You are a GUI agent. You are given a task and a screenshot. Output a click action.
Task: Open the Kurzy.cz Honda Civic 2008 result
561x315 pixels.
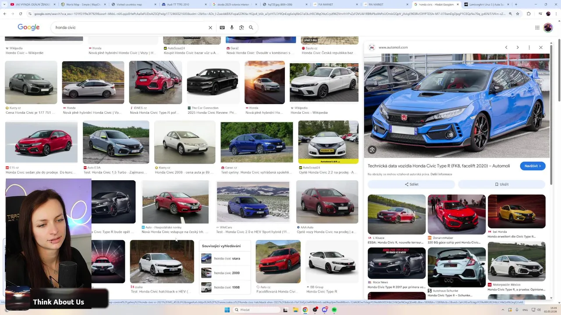pos(185,142)
